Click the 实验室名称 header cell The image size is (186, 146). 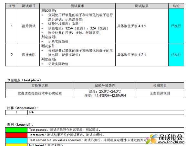coord(40,85)
